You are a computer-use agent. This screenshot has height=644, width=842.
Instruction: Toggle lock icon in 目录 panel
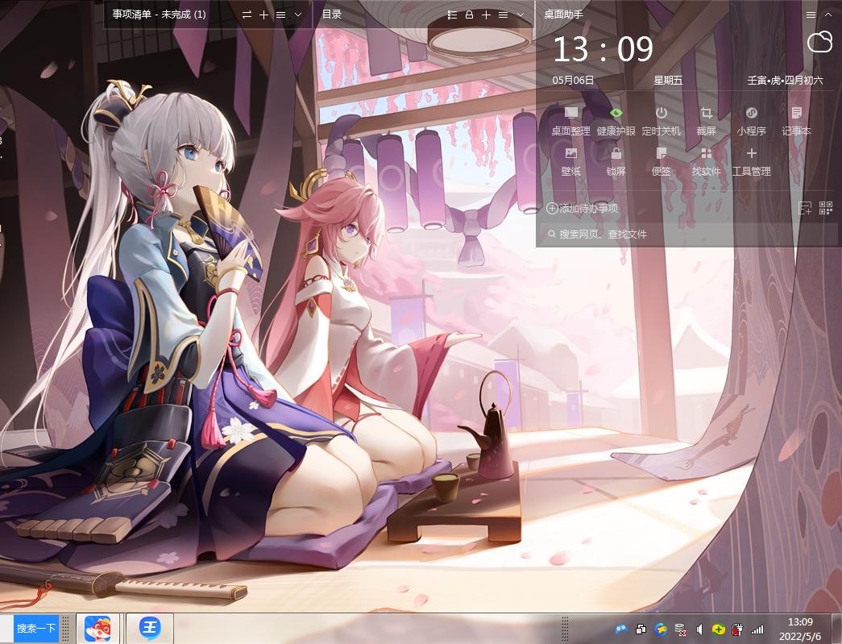(469, 15)
